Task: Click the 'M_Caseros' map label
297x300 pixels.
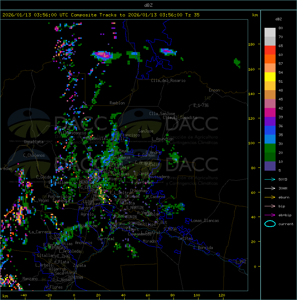Action: [x=156, y=197]
